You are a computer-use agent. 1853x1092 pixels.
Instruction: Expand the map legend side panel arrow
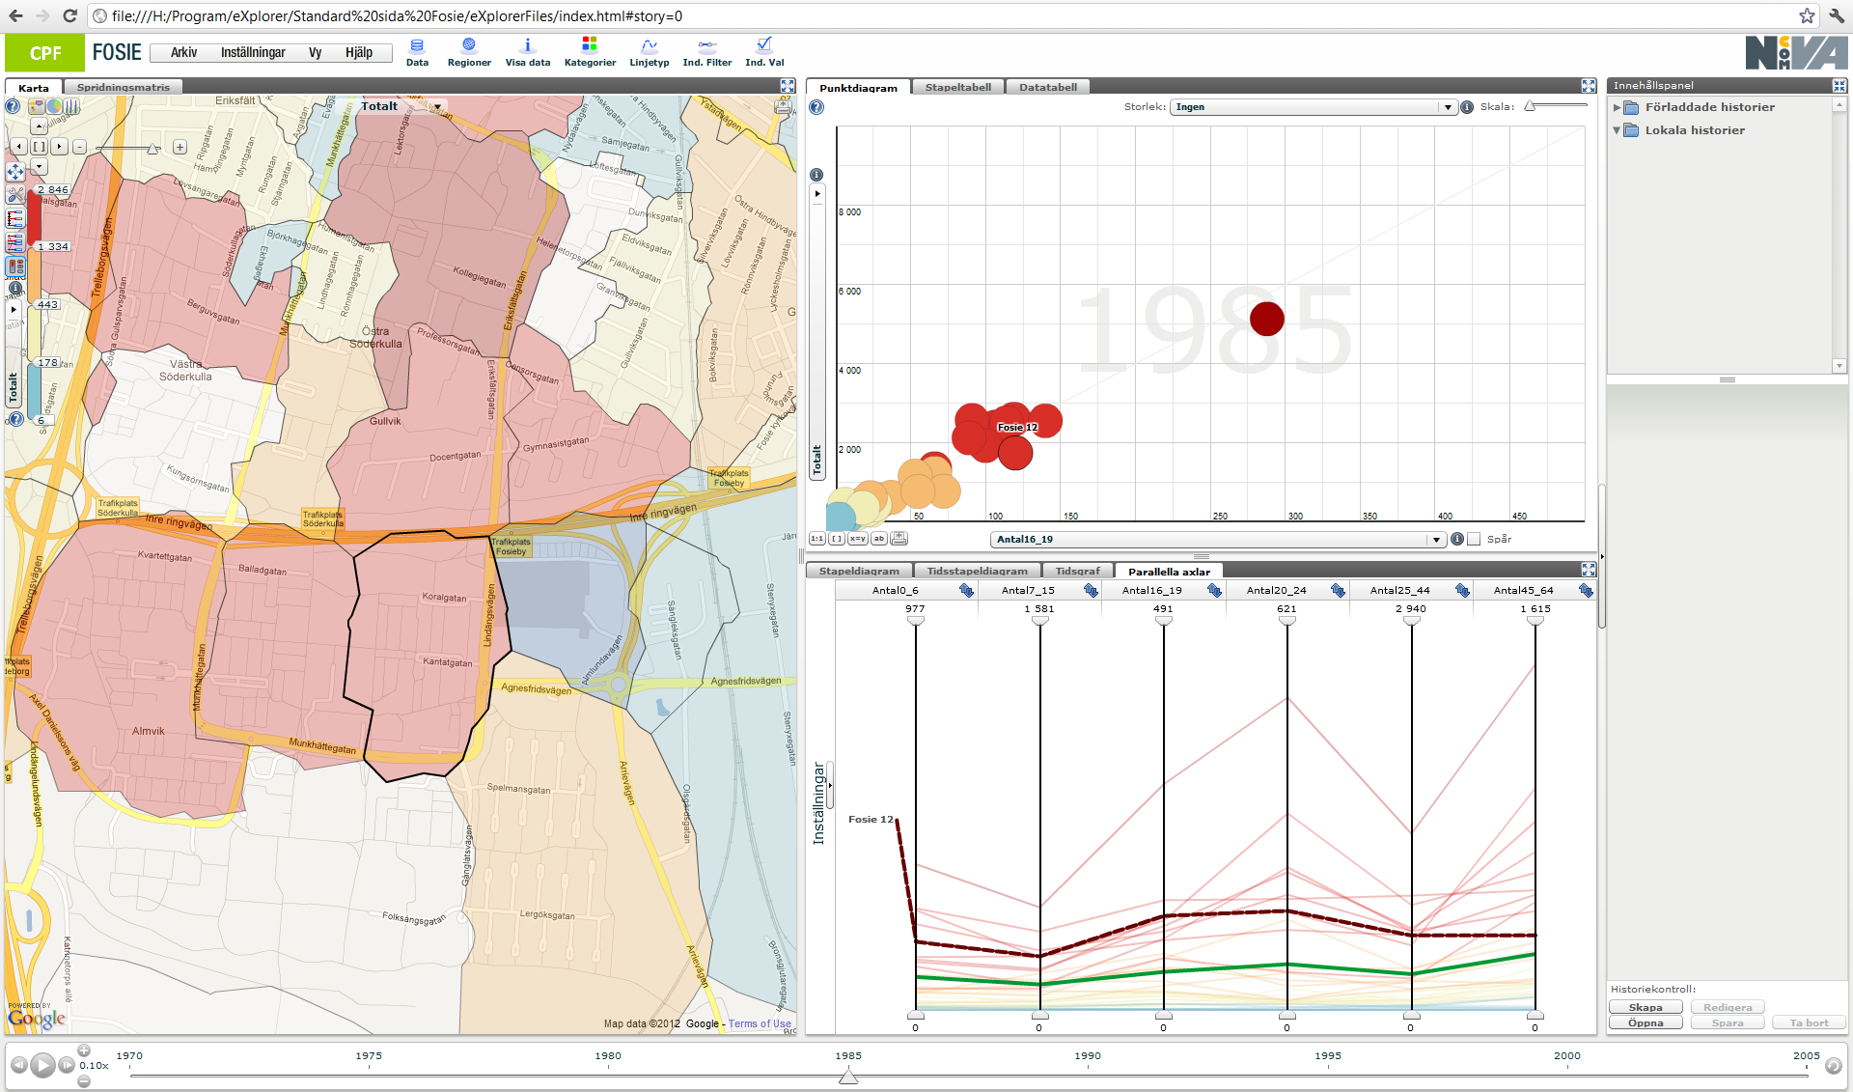coord(14,310)
